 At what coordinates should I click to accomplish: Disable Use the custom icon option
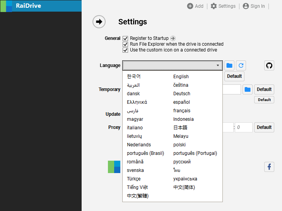coord(125,50)
